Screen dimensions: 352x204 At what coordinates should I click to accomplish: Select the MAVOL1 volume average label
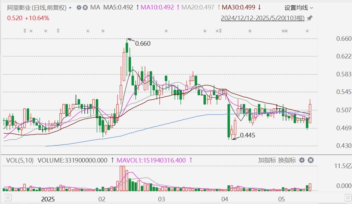coord(151,160)
